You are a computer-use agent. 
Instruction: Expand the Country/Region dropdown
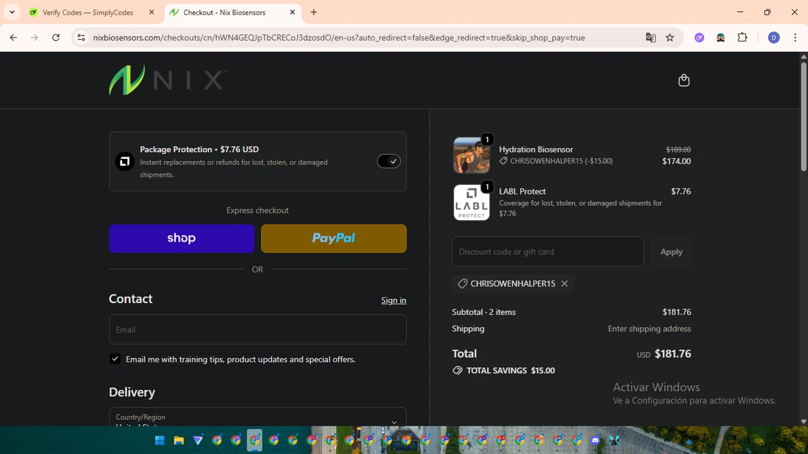(x=257, y=417)
